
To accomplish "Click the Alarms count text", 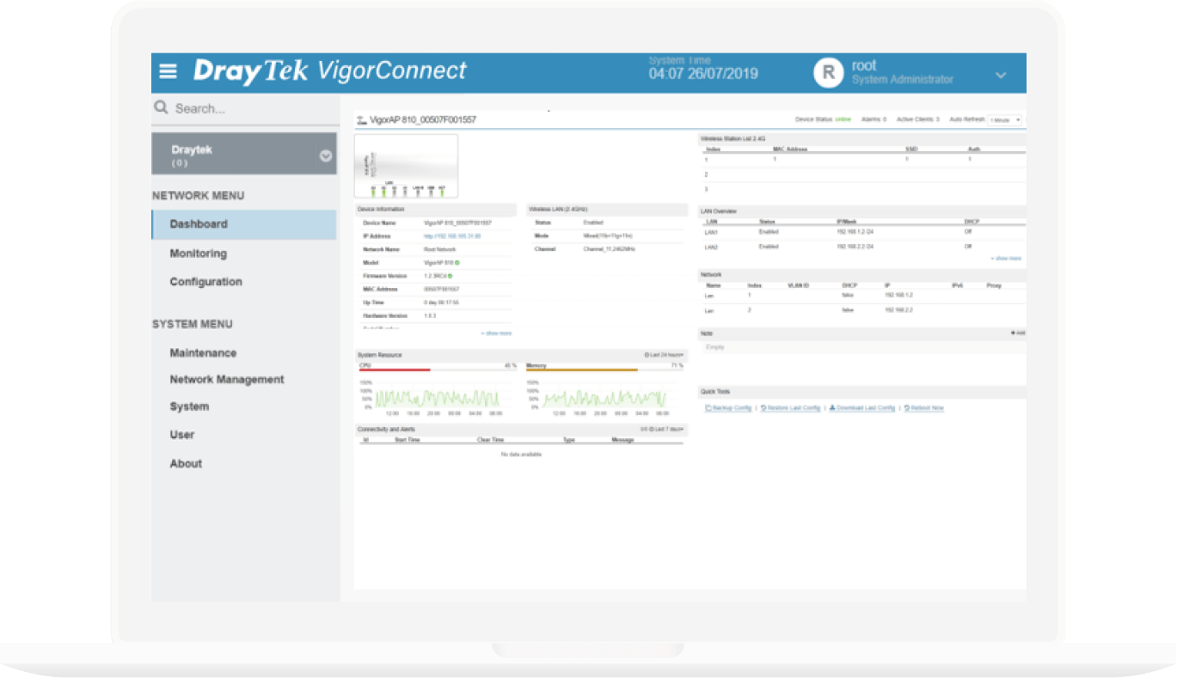I will [x=874, y=119].
